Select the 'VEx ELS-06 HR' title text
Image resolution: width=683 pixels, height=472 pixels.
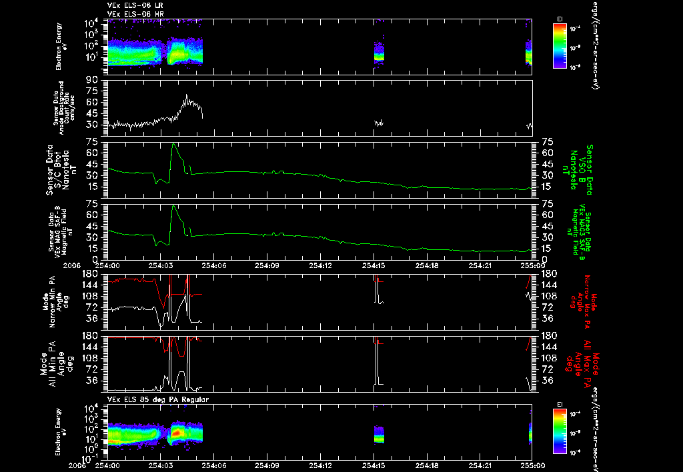tap(135, 14)
